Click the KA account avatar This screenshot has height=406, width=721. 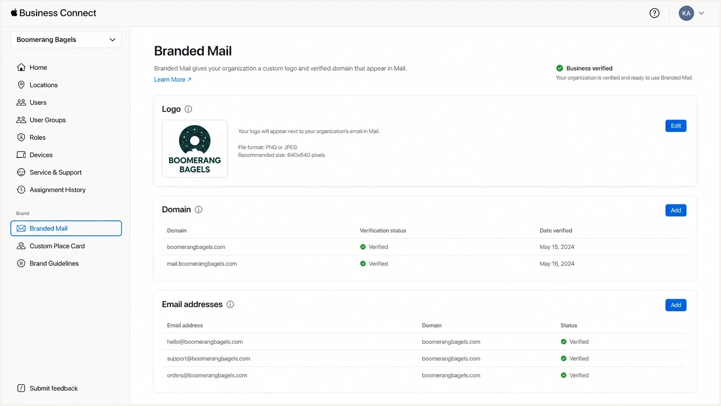tap(686, 13)
